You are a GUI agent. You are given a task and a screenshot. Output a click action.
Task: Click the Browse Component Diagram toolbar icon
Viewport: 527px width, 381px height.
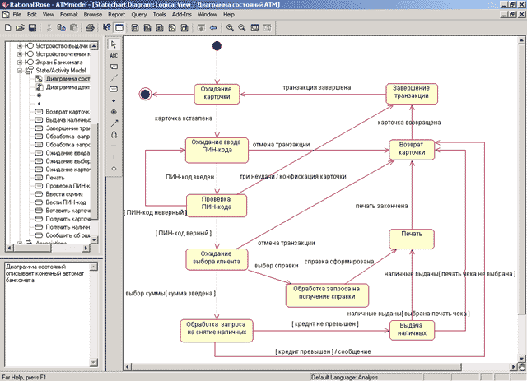pos(160,27)
